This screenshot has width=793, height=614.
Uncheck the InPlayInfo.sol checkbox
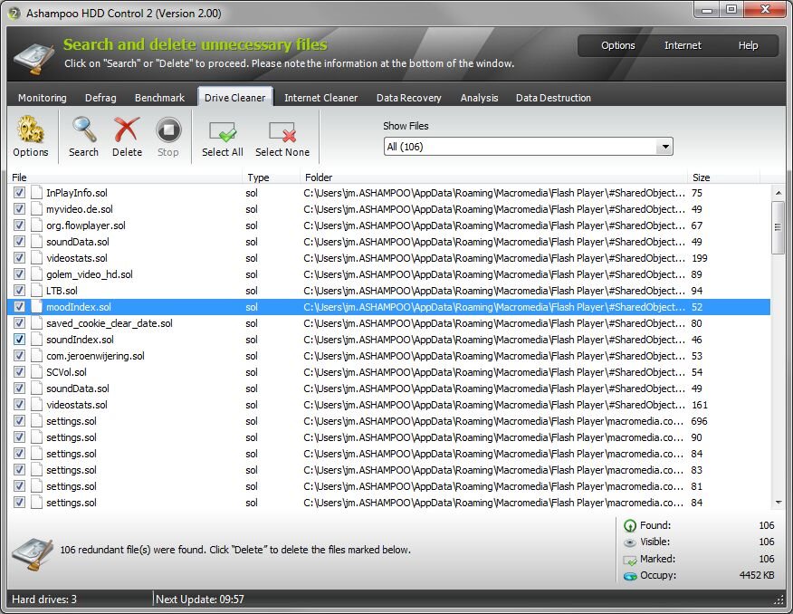(19, 193)
